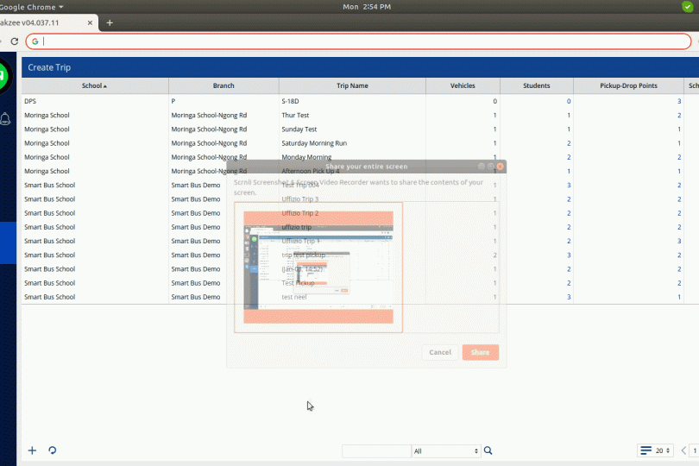Open the notification bell in sidebar
Image resolution: width=699 pixels, height=466 pixels.
tap(5, 118)
